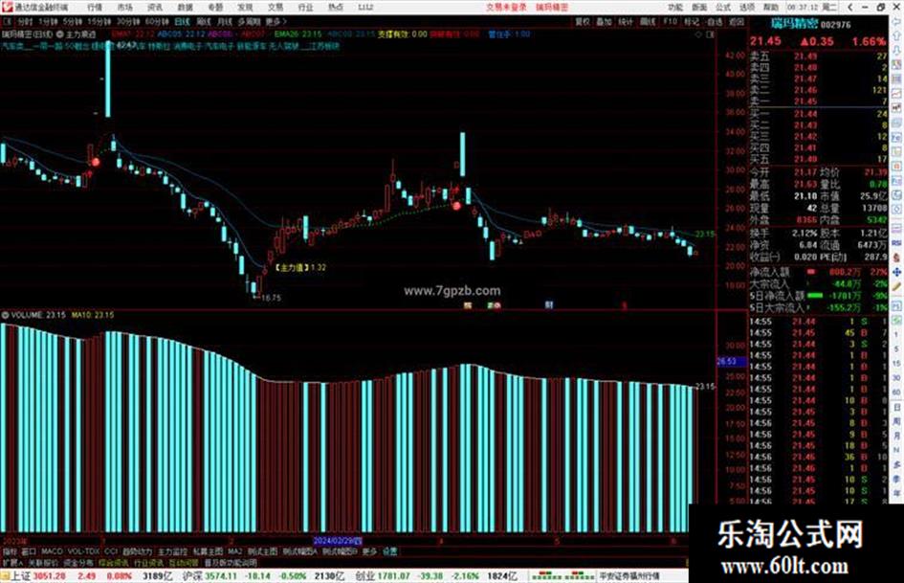Click the line chart sidebar icon

pyautogui.click(x=896, y=94)
